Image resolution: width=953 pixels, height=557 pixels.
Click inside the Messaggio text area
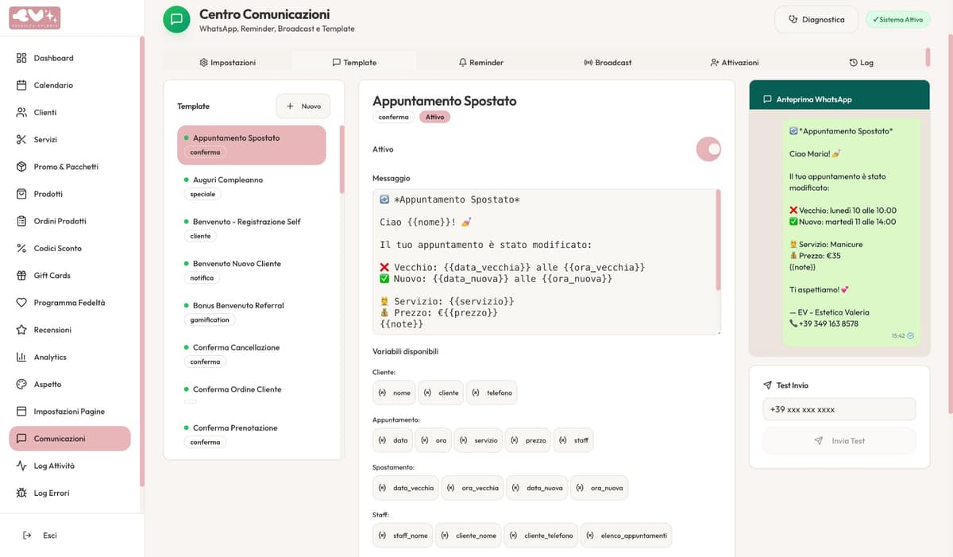[546, 261]
